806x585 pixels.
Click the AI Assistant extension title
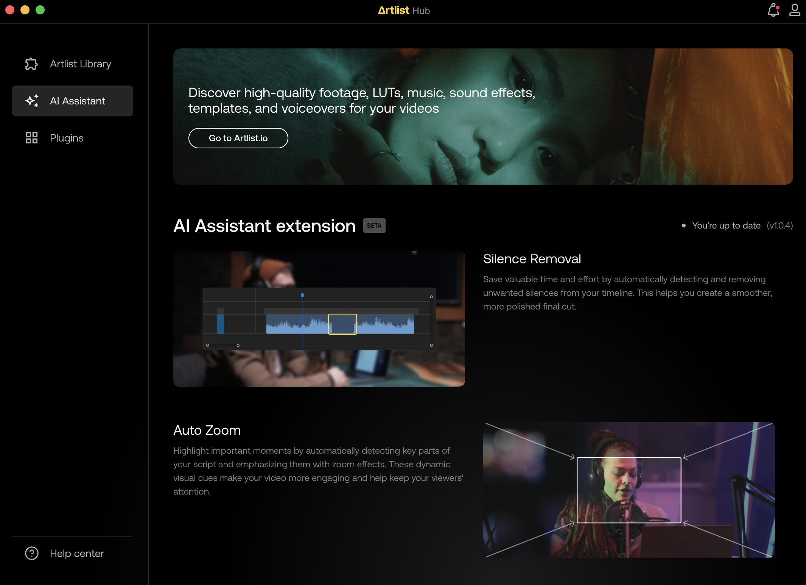point(265,226)
